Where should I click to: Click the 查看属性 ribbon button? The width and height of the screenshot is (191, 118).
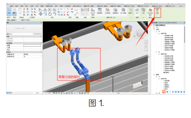point(100,11)
